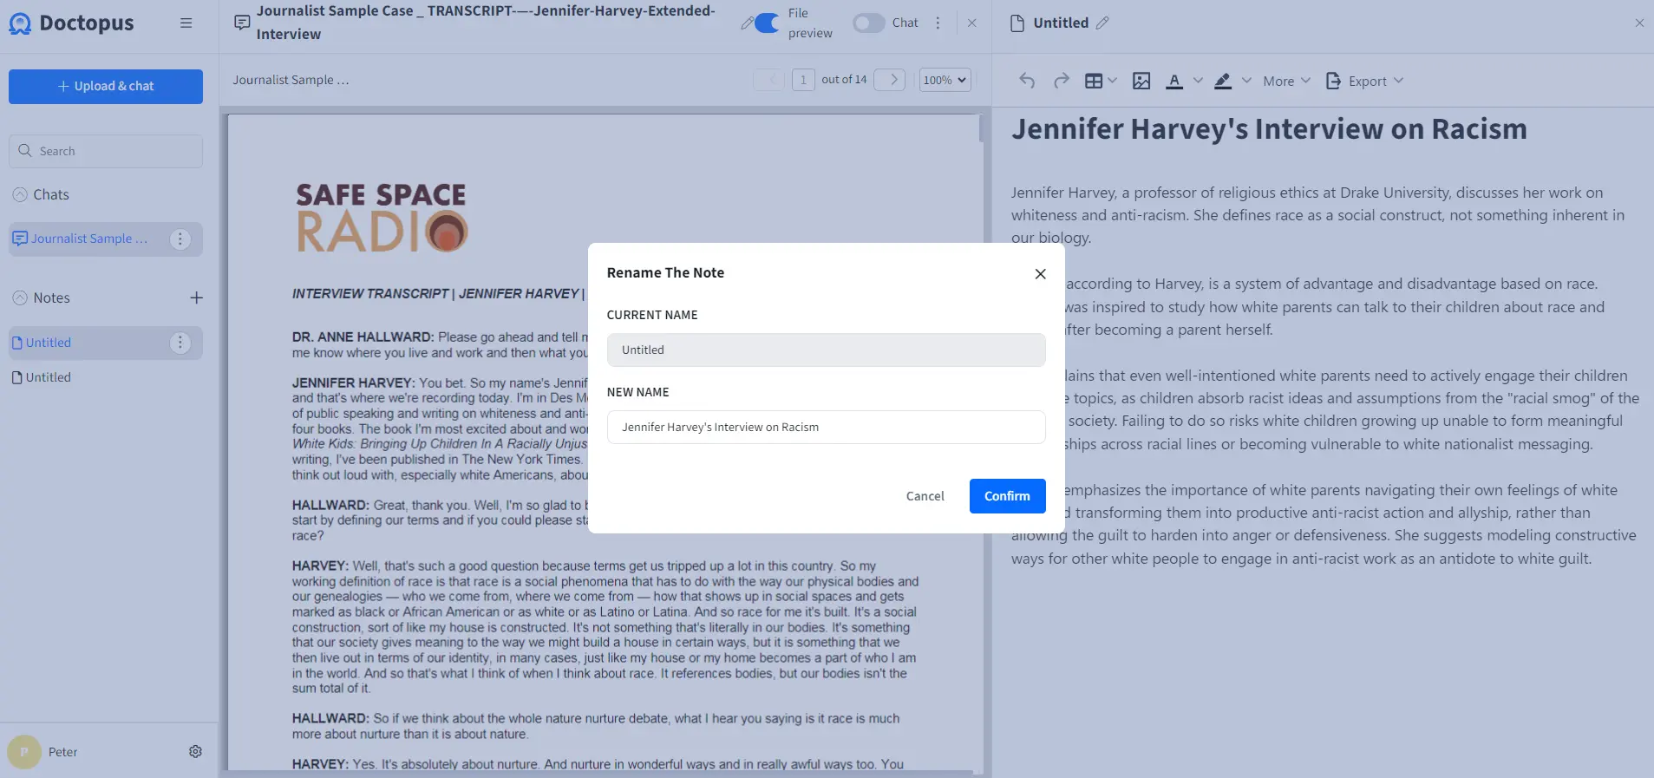
Task: Toggle the Chat switch
Action: [868, 23]
